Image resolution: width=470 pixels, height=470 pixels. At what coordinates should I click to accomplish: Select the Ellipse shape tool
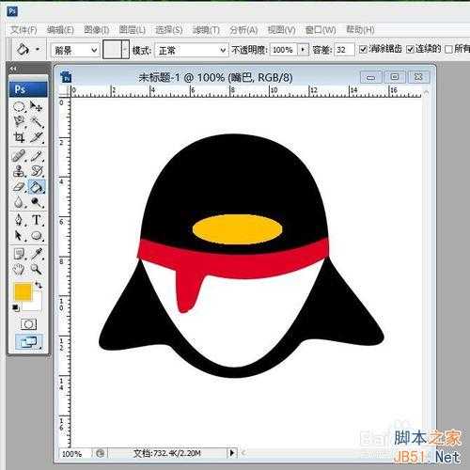37,235
